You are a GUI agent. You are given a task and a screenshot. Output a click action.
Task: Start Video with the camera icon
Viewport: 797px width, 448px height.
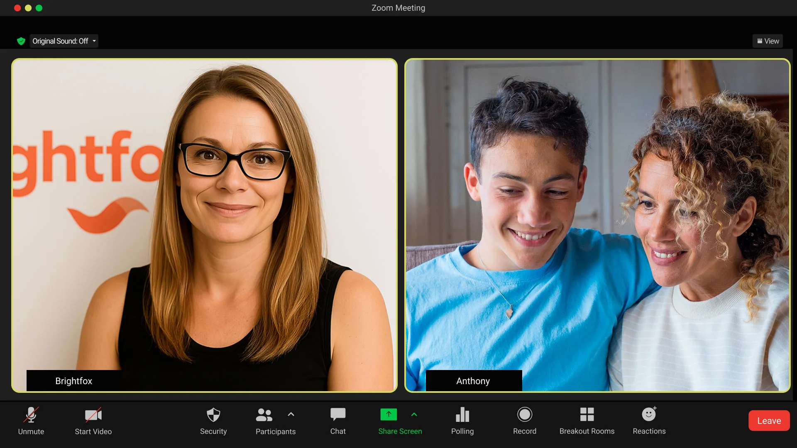click(x=93, y=415)
